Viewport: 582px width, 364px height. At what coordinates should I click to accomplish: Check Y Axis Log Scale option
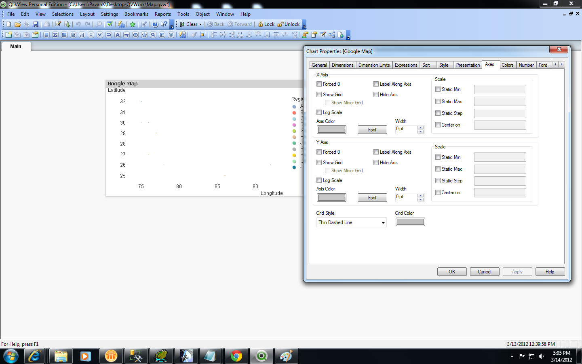(x=319, y=180)
